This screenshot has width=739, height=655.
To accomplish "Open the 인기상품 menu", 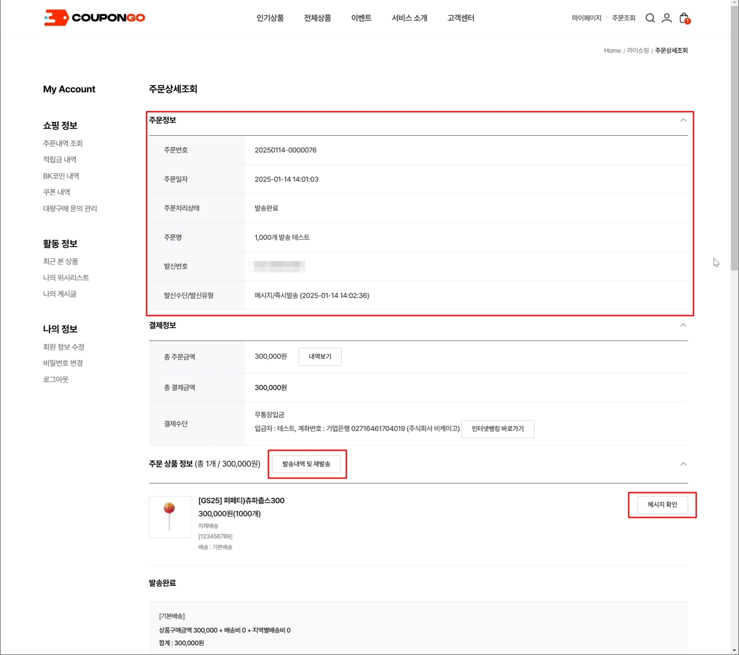I will [x=270, y=18].
